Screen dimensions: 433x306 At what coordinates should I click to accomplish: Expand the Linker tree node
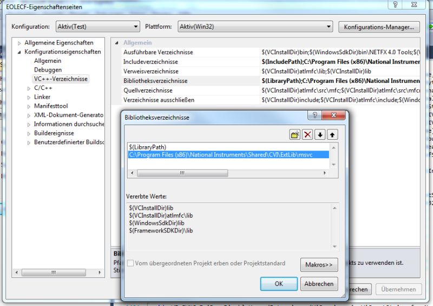pos(29,97)
